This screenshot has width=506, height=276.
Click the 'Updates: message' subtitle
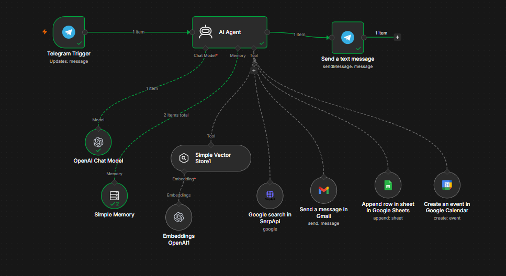tap(69, 61)
